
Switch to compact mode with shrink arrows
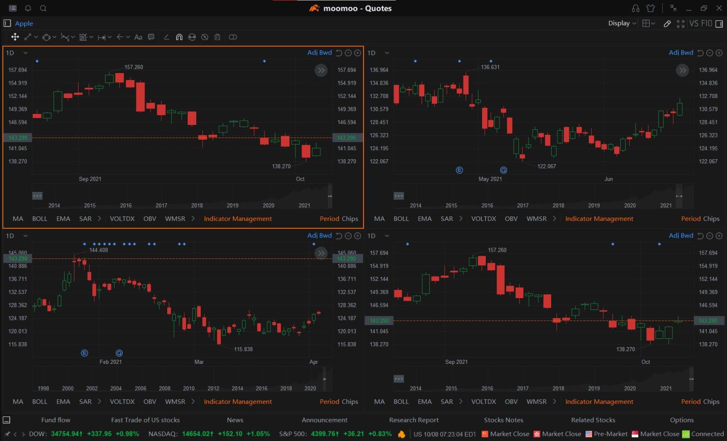pyautogui.click(x=673, y=8)
